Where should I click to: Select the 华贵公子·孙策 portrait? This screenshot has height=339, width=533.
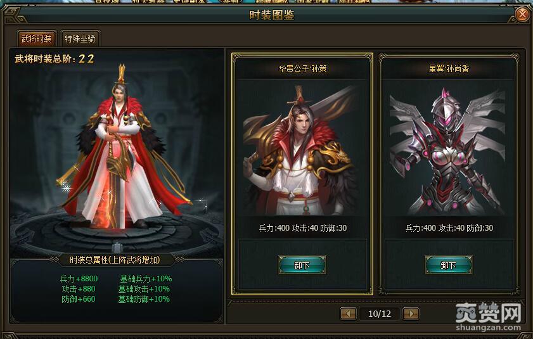click(x=302, y=148)
